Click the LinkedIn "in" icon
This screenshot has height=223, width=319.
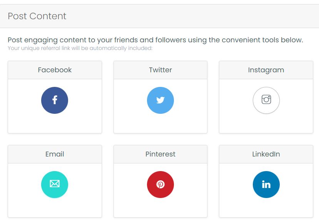(266, 185)
